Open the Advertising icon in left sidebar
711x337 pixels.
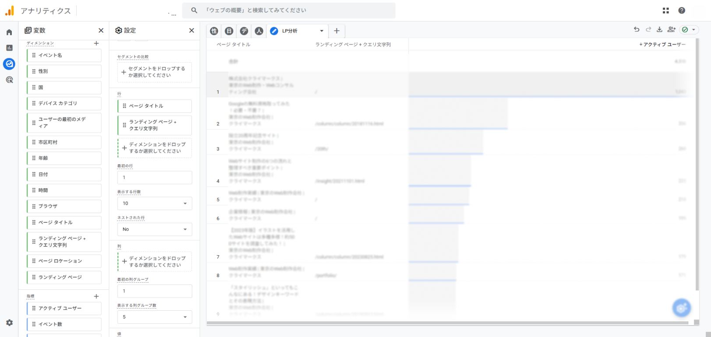point(9,80)
